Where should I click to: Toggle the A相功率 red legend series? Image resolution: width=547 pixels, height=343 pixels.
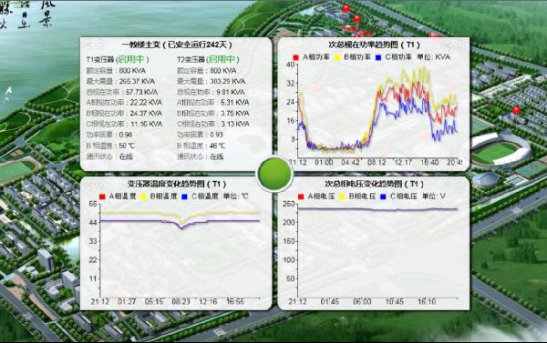(311, 57)
